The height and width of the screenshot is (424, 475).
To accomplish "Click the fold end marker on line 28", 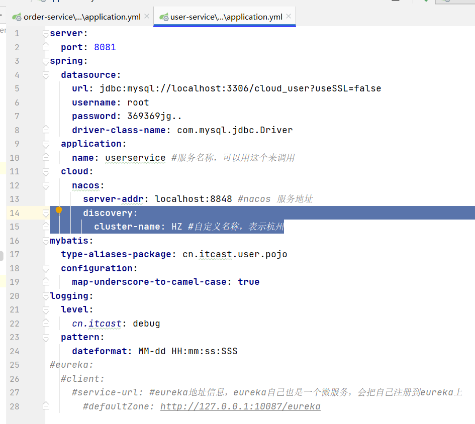I will tap(46, 406).
